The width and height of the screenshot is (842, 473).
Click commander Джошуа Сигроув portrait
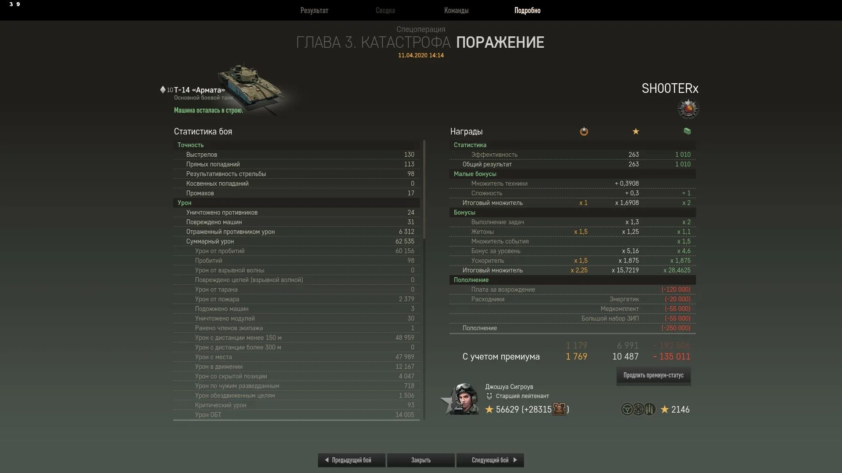pyautogui.click(x=466, y=399)
